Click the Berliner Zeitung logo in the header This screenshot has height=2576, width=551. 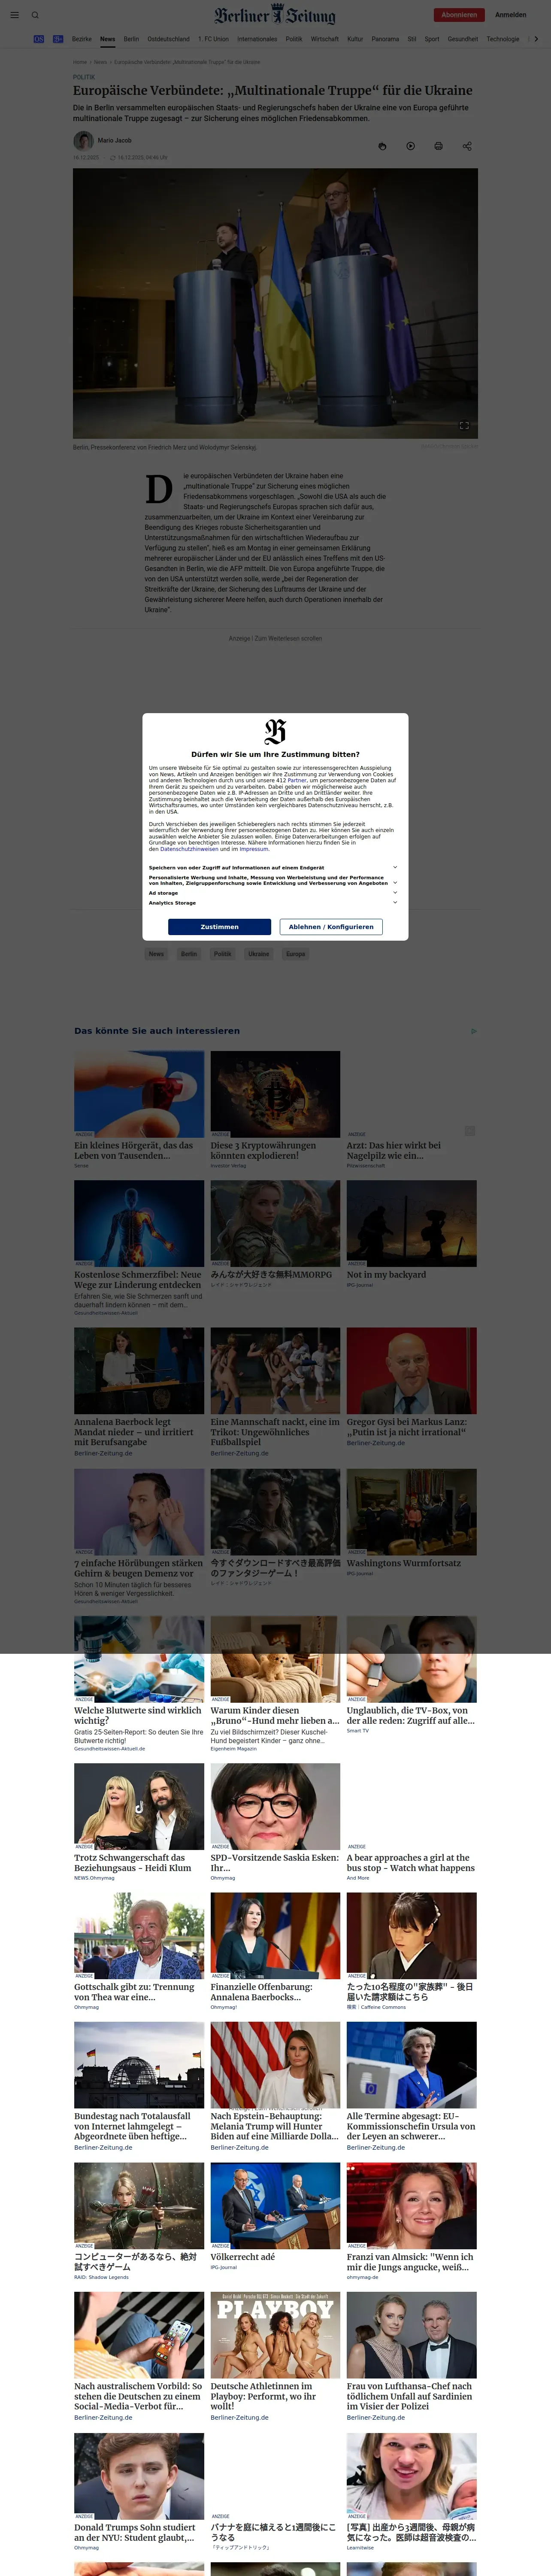click(x=275, y=15)
